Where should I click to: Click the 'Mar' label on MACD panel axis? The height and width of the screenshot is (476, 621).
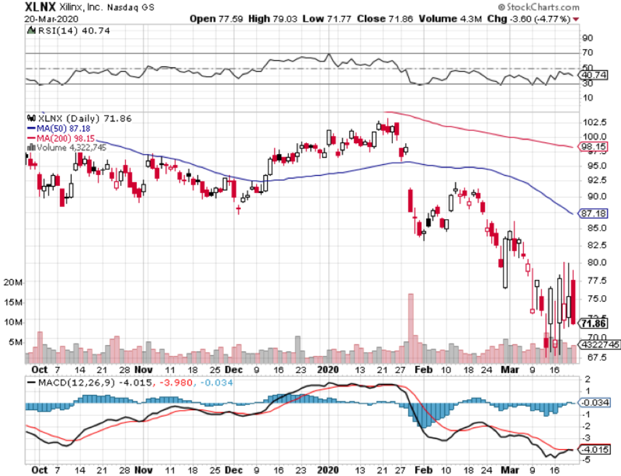pos(510,470)
